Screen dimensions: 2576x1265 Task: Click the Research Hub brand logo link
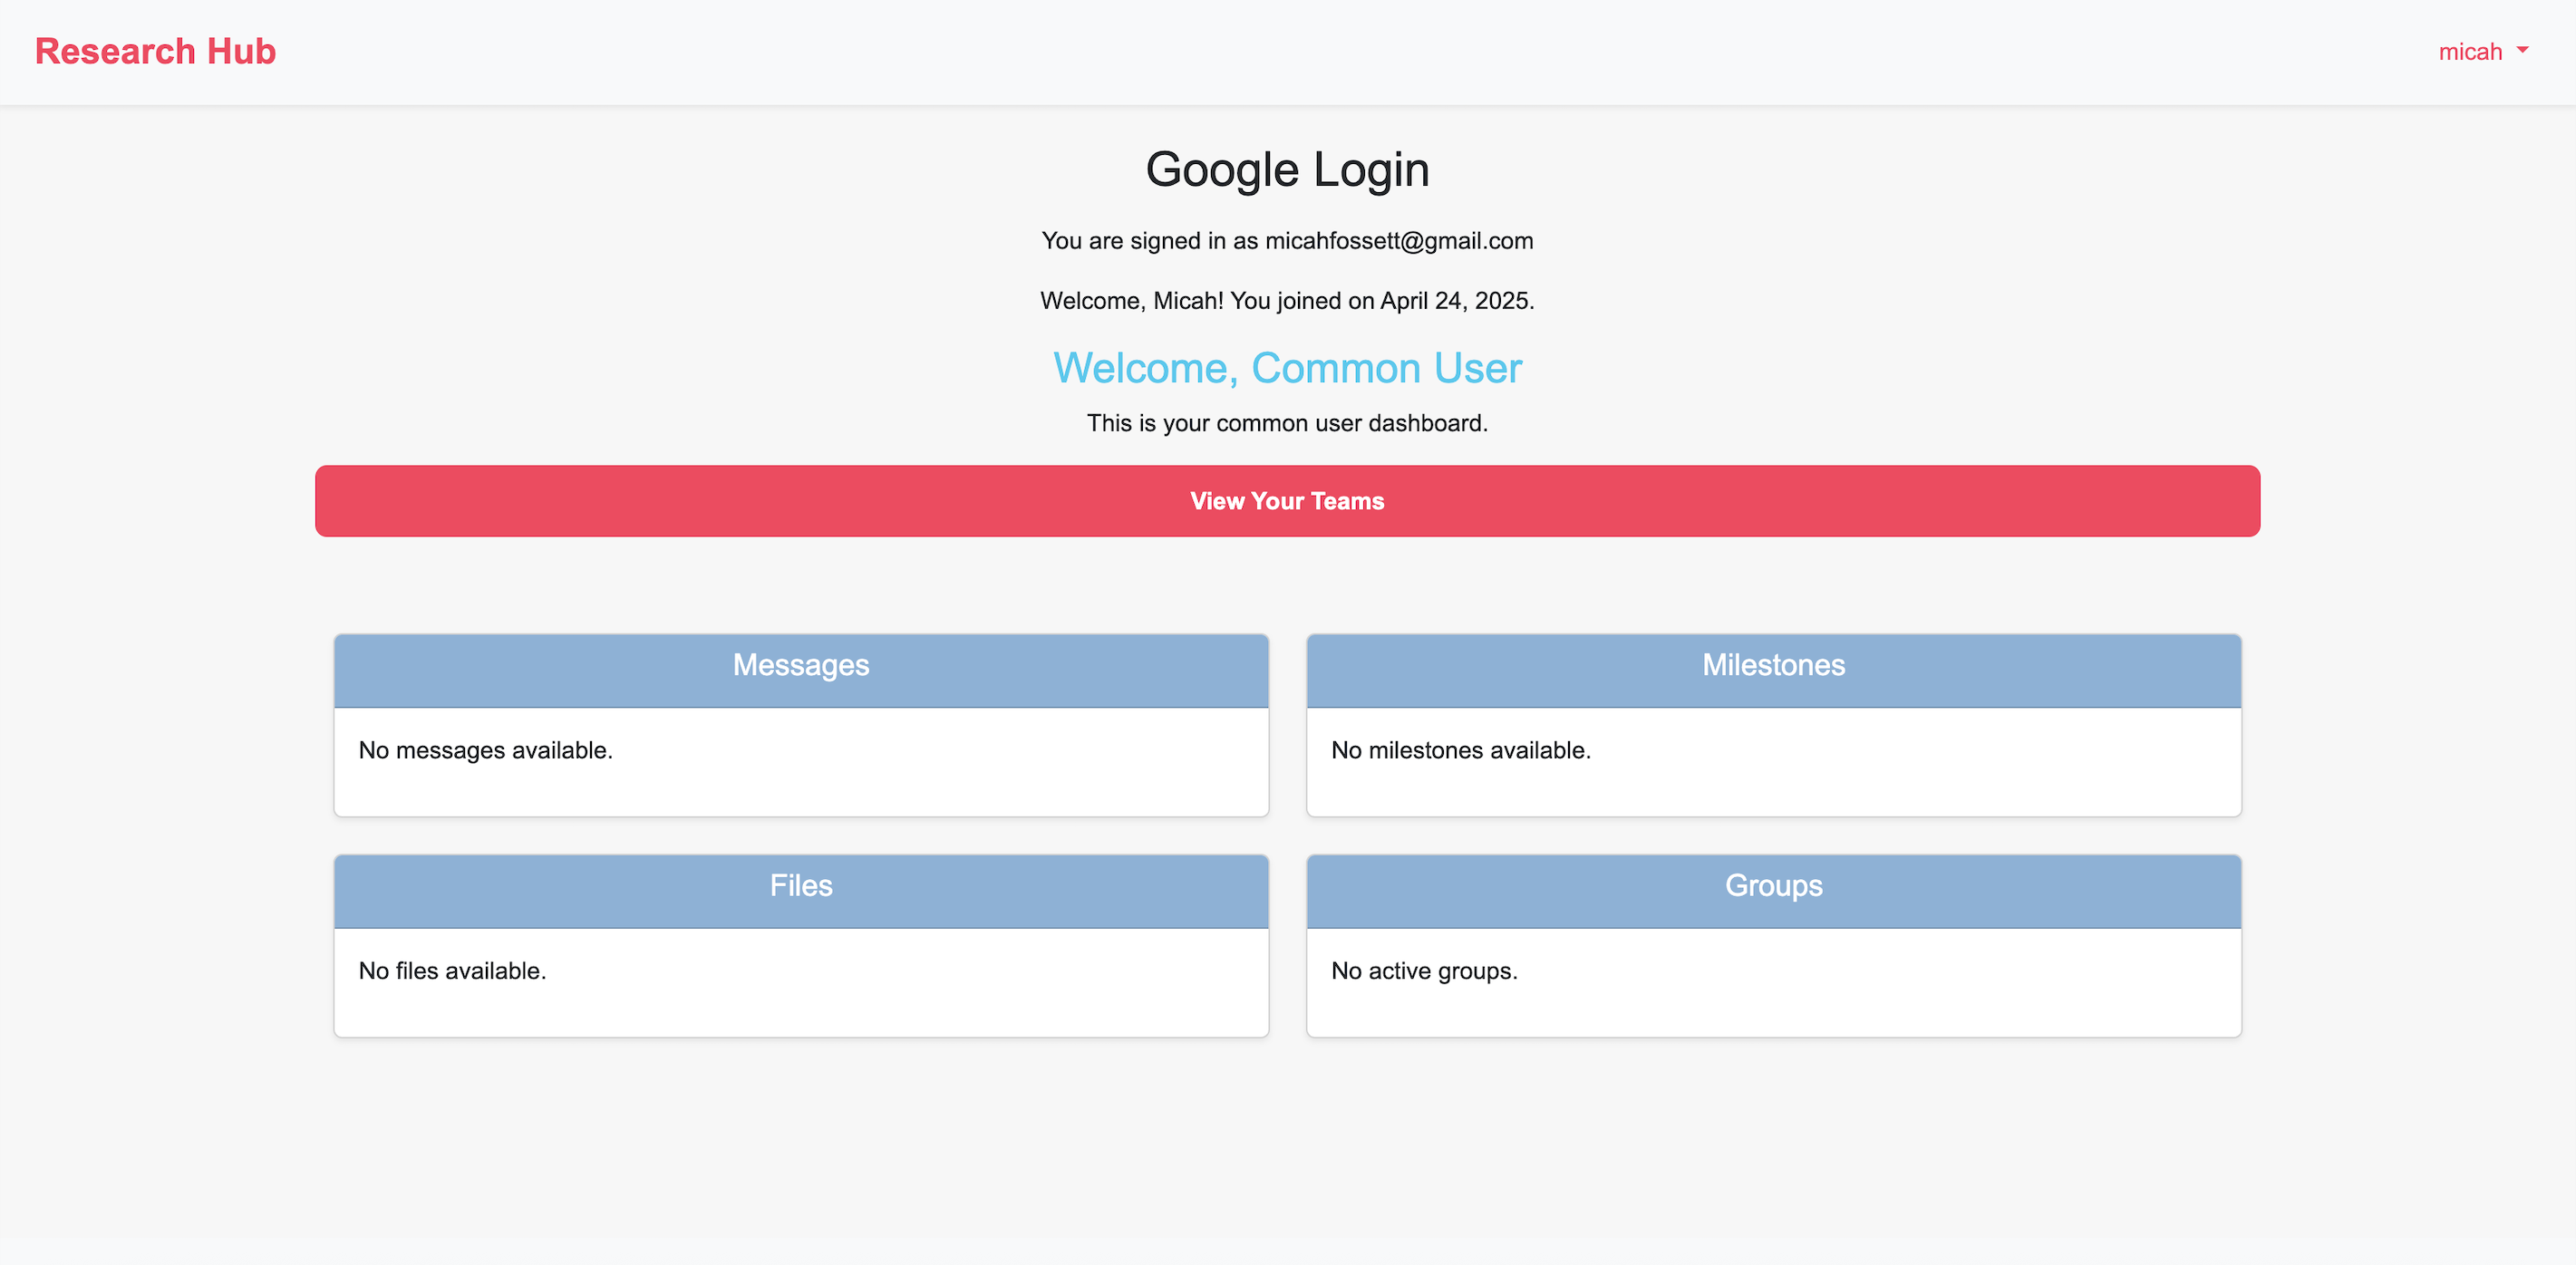point(155,52)
